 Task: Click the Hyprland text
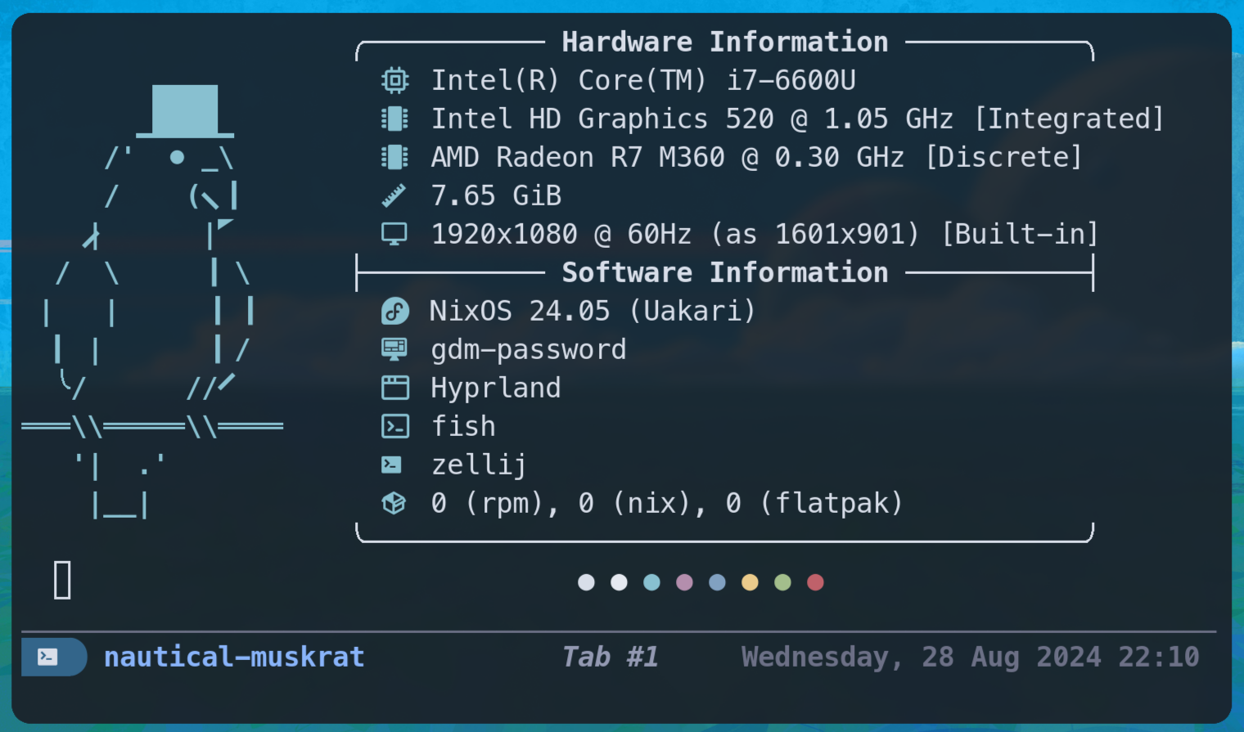[x=496, y=388]
